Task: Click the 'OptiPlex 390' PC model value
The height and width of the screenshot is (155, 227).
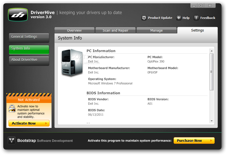Action: pos(156,61)
